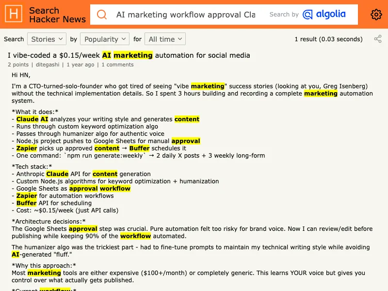Click the 'Search by' label text
Screen dimensions: 388x291
pyautogui.click(x=284, y=15)
